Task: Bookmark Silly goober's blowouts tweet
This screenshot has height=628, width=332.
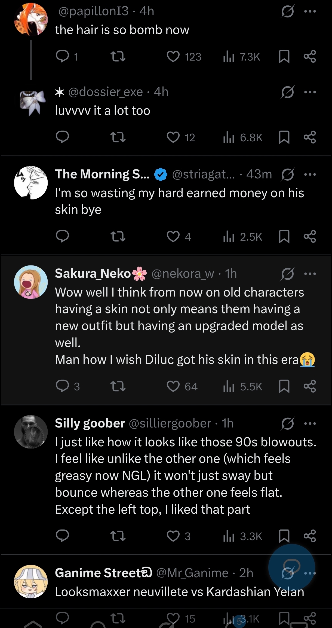Action: pos(284,536)
